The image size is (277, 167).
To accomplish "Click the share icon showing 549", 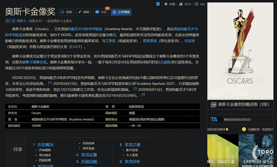I will click(197, 4).
